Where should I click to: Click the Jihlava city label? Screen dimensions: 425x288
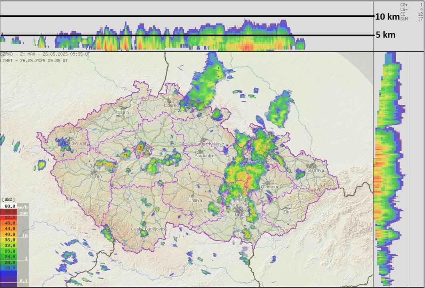tap(195, 200)
